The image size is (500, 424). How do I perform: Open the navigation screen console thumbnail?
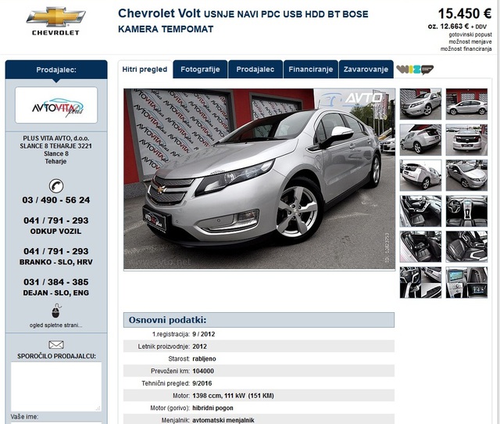[466, 282]
